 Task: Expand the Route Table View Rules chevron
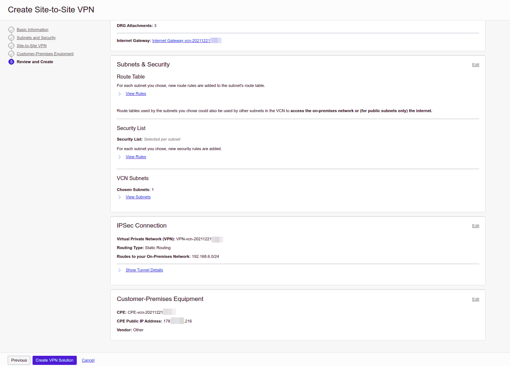[120, 94]
